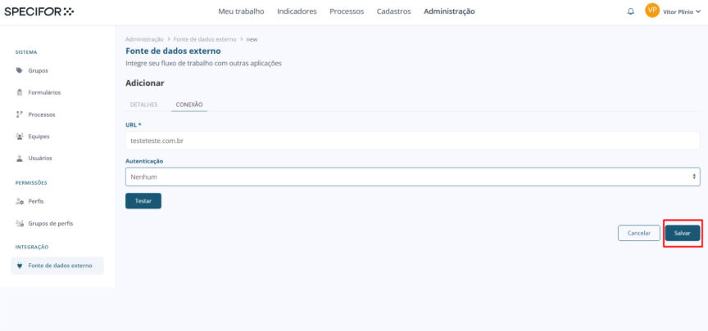Click the Fonte de dados plug icon
This screenshot has width=708, height=331.
point(20,266)
